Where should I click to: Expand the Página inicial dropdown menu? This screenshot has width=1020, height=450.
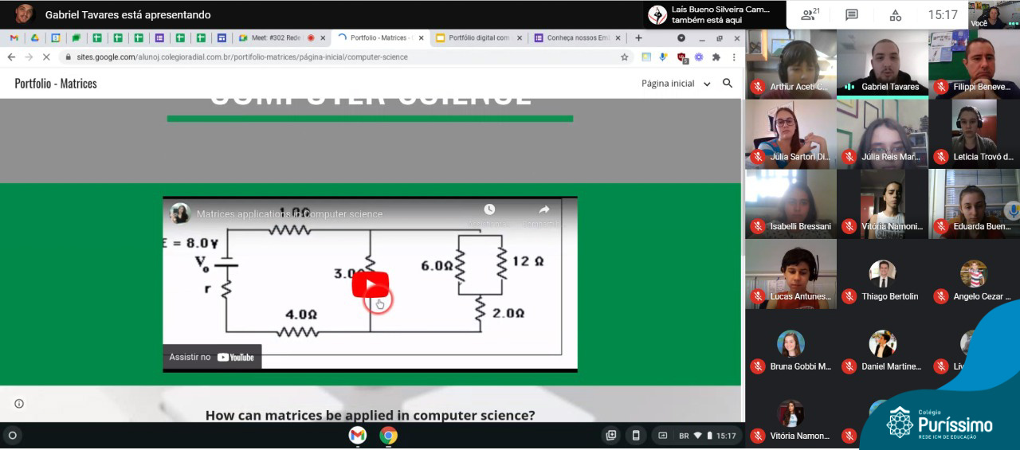pos(706,84)
